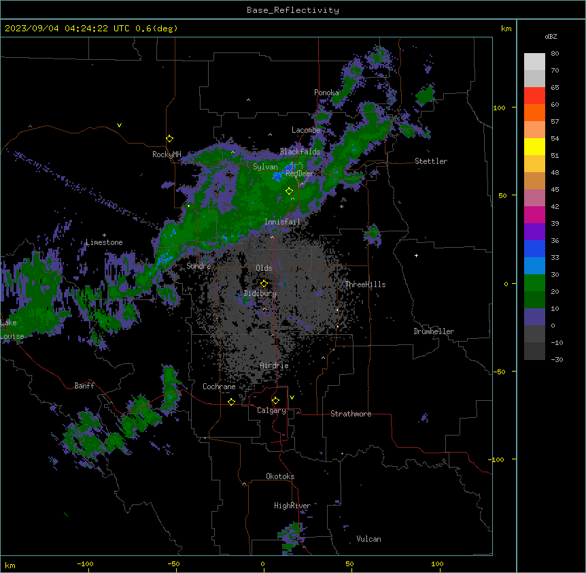Click the 65 value on the dBZ scale
Screen dimensions: 586x573
pyautogui.click(x=555, y=87)
